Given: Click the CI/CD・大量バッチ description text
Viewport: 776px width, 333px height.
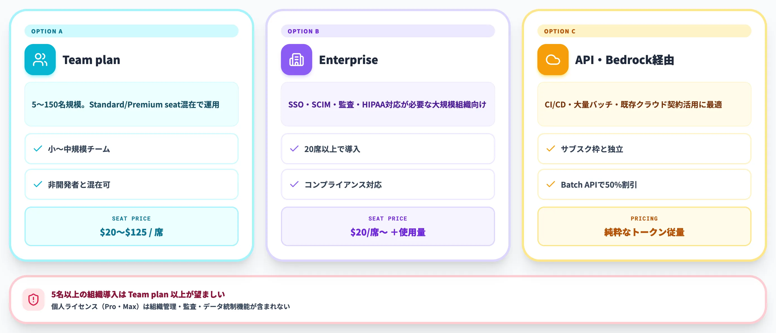Looking at the screenshot, I should (x=633, y=104).
